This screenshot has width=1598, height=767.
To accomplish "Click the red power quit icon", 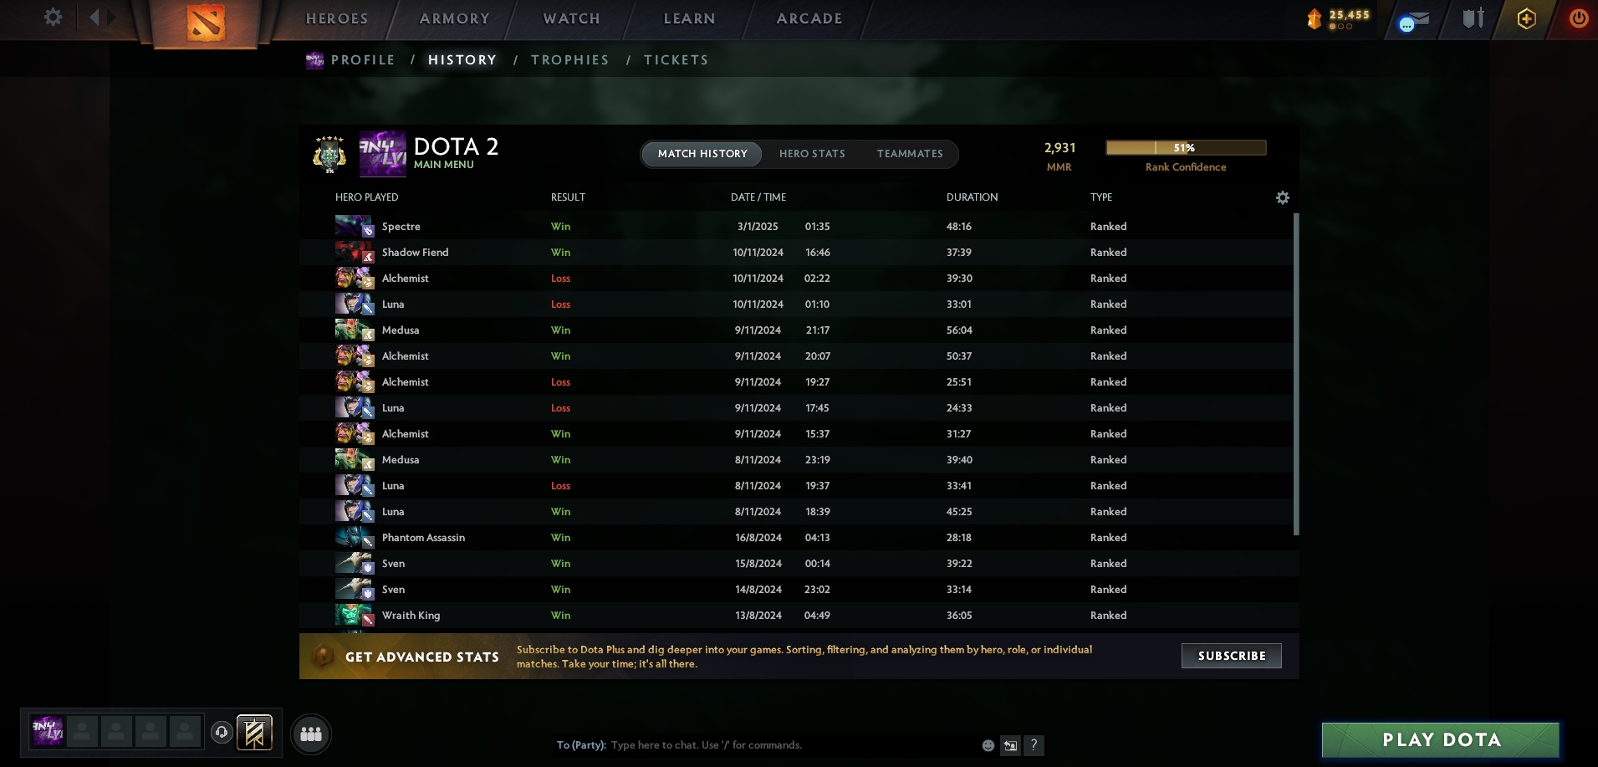I will 1578,18.
